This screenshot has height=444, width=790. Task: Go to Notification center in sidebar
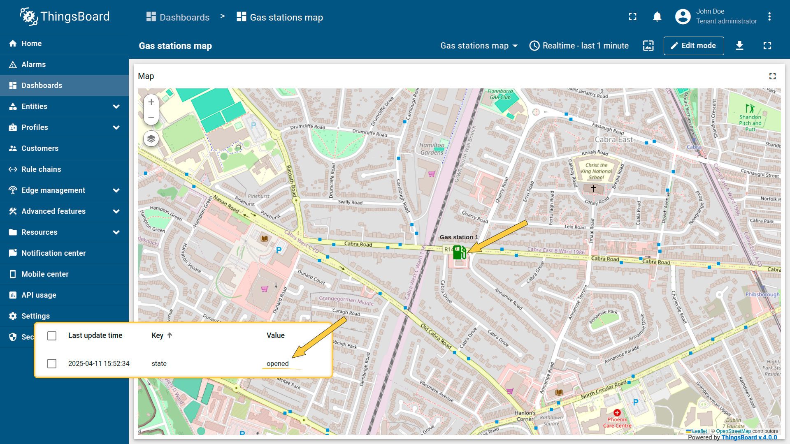click(x=53, y=253)
